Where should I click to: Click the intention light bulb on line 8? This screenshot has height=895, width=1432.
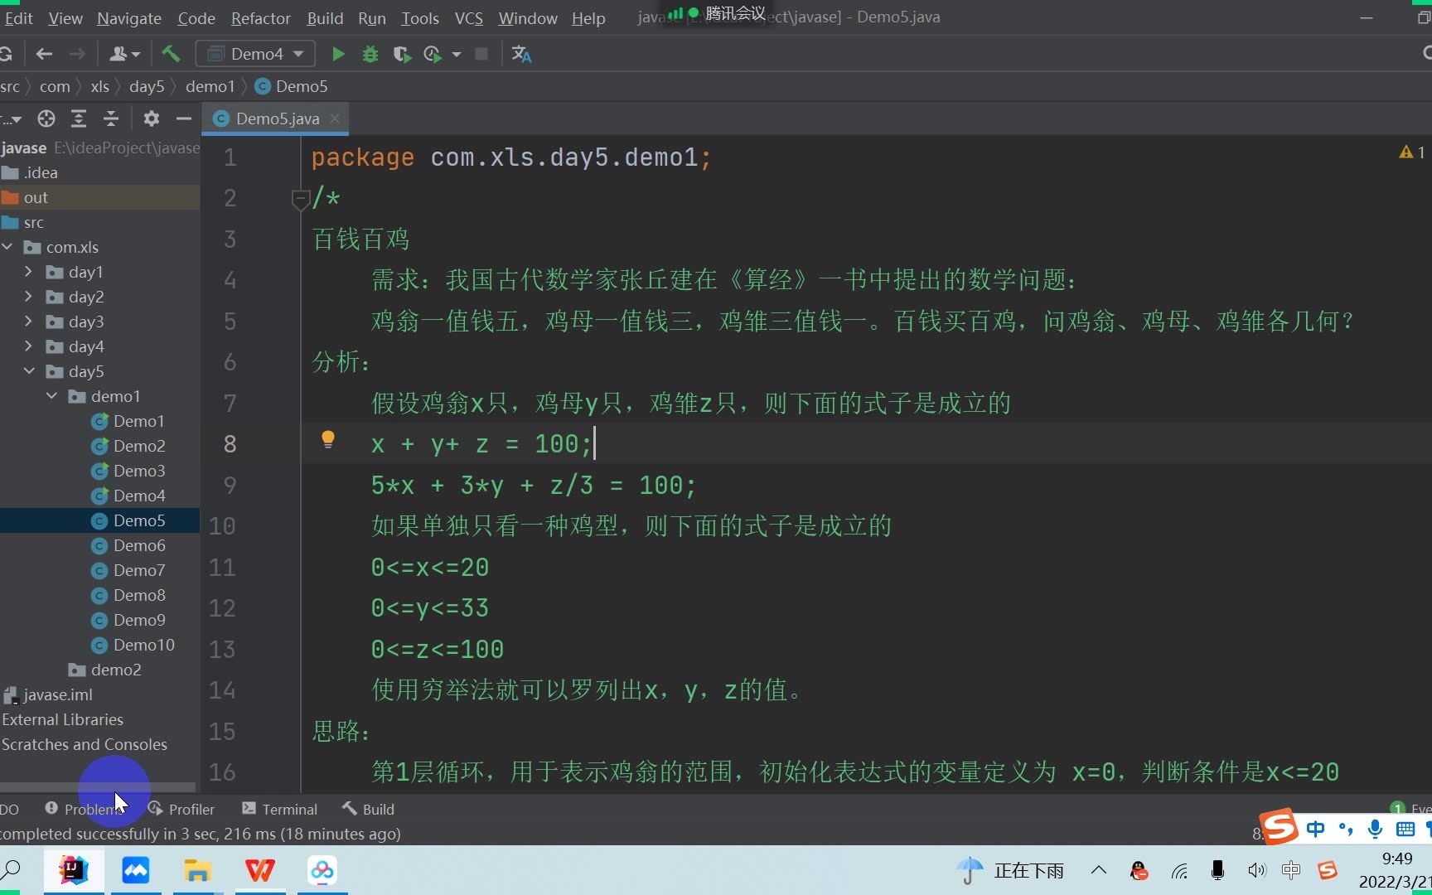(x=328, y=439)
